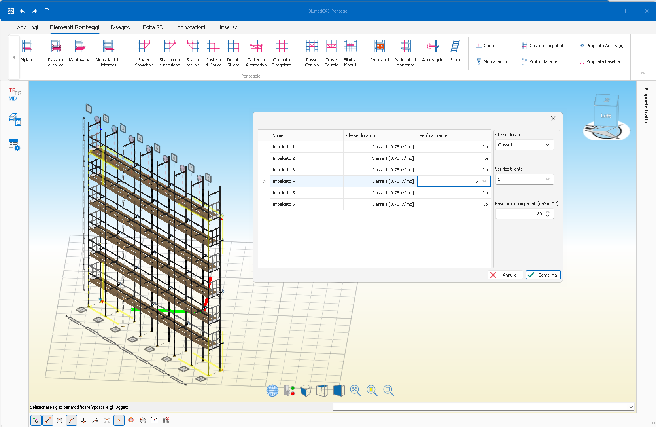This screenshot has width=656, height=427.
Task: Click Peso proprio impalcati value field
Action: [520, 214]
